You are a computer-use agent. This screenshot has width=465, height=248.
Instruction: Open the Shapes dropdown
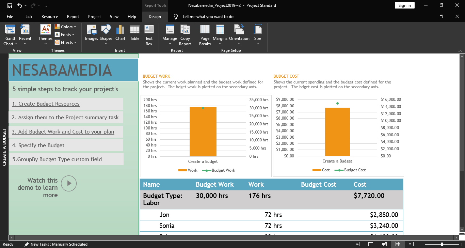(x=106, y=35)
